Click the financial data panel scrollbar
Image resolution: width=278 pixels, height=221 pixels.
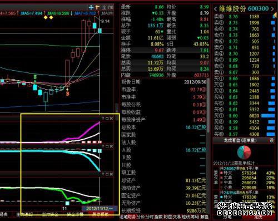coord(208,105)
